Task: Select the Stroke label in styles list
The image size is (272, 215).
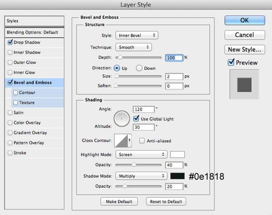Action: point(20,153)
